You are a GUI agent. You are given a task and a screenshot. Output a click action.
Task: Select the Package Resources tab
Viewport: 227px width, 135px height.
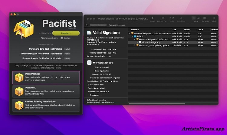(x=117, y=25)
